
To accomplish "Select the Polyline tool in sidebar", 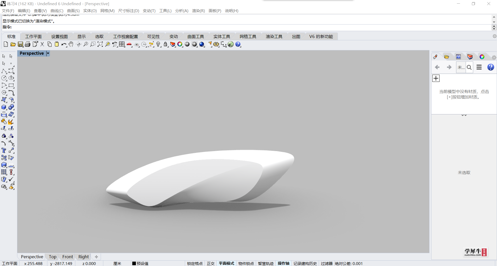I will (4, 71).
